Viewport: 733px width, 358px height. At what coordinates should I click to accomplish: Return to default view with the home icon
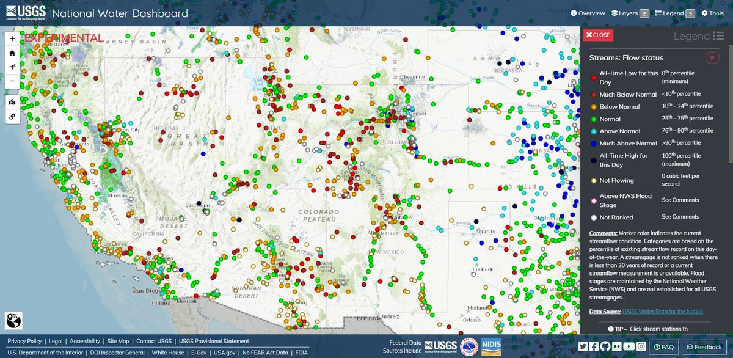(12, 53)
